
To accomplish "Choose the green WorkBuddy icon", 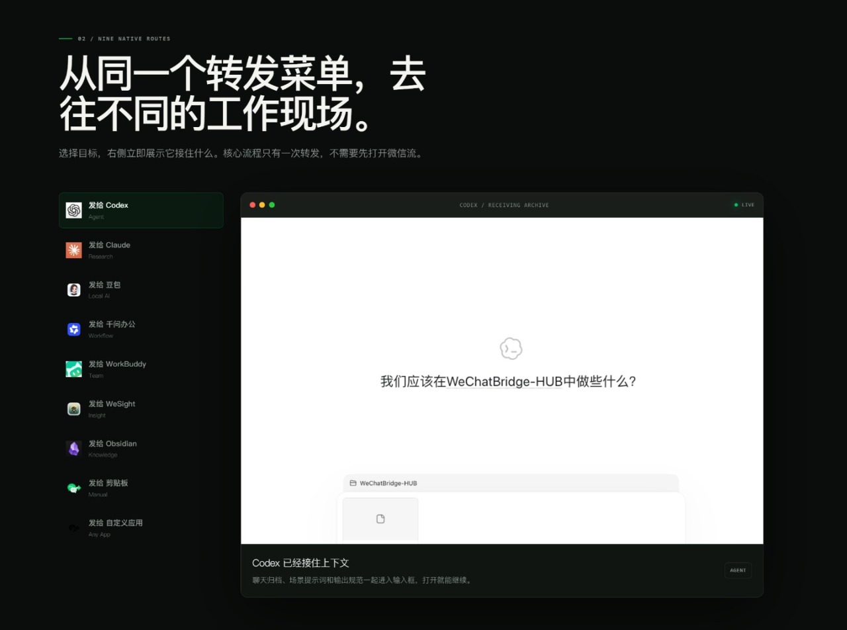I will (73, 369).
